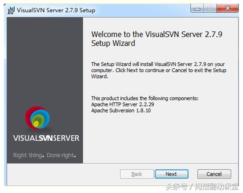243x193 pixels.
Task: Click the Apache Subversion 1.8.10 line
Action: [x=121, y=110]
